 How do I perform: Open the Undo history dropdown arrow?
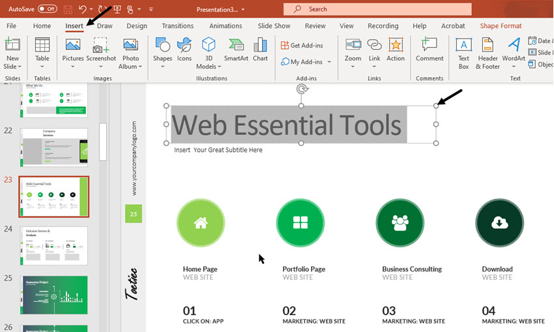tap(91, 9)
